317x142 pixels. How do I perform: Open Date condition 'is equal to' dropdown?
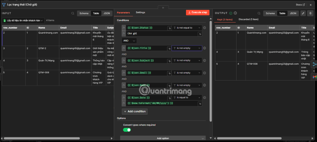(187, 98)
